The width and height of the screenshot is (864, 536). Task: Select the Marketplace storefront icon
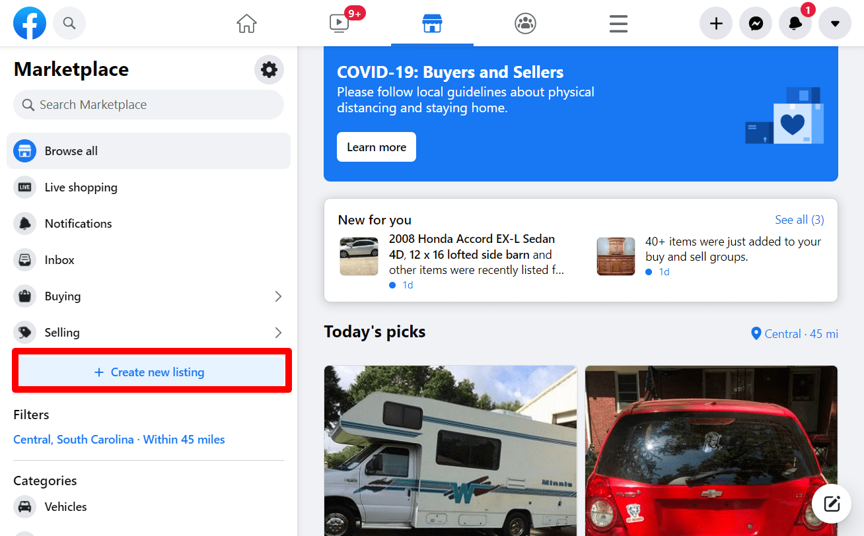coord(432,23)
